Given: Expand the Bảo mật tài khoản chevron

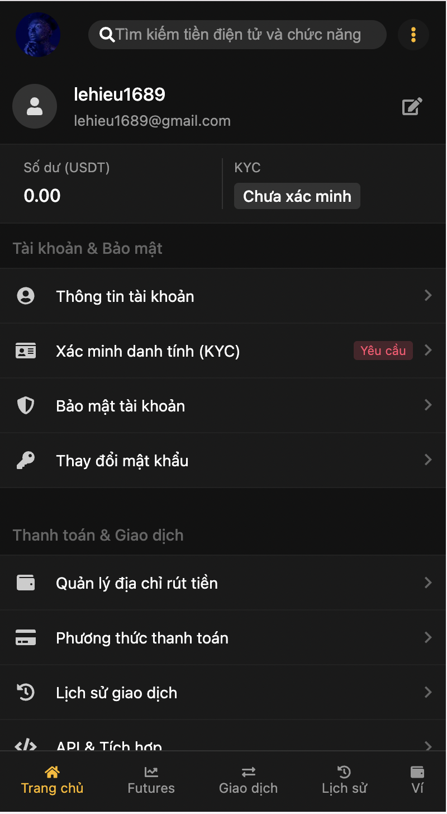Looking at the screenshot, I should [428, 405].
